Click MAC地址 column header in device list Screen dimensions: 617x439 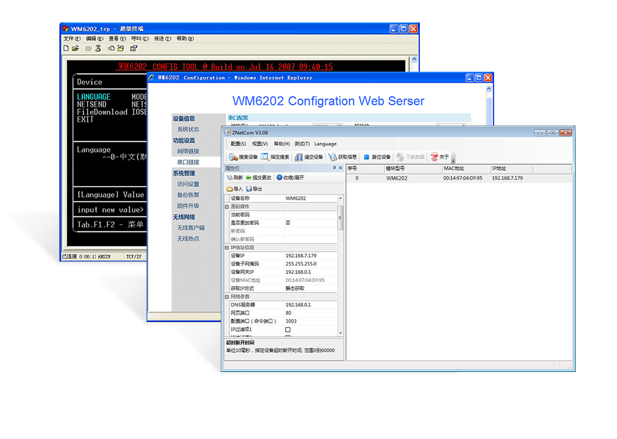pos(467,168)
